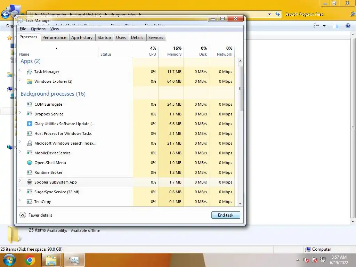Click the Runtime Broker process icon
Viewport: 356px width, 267px height.
pos(30,172)
